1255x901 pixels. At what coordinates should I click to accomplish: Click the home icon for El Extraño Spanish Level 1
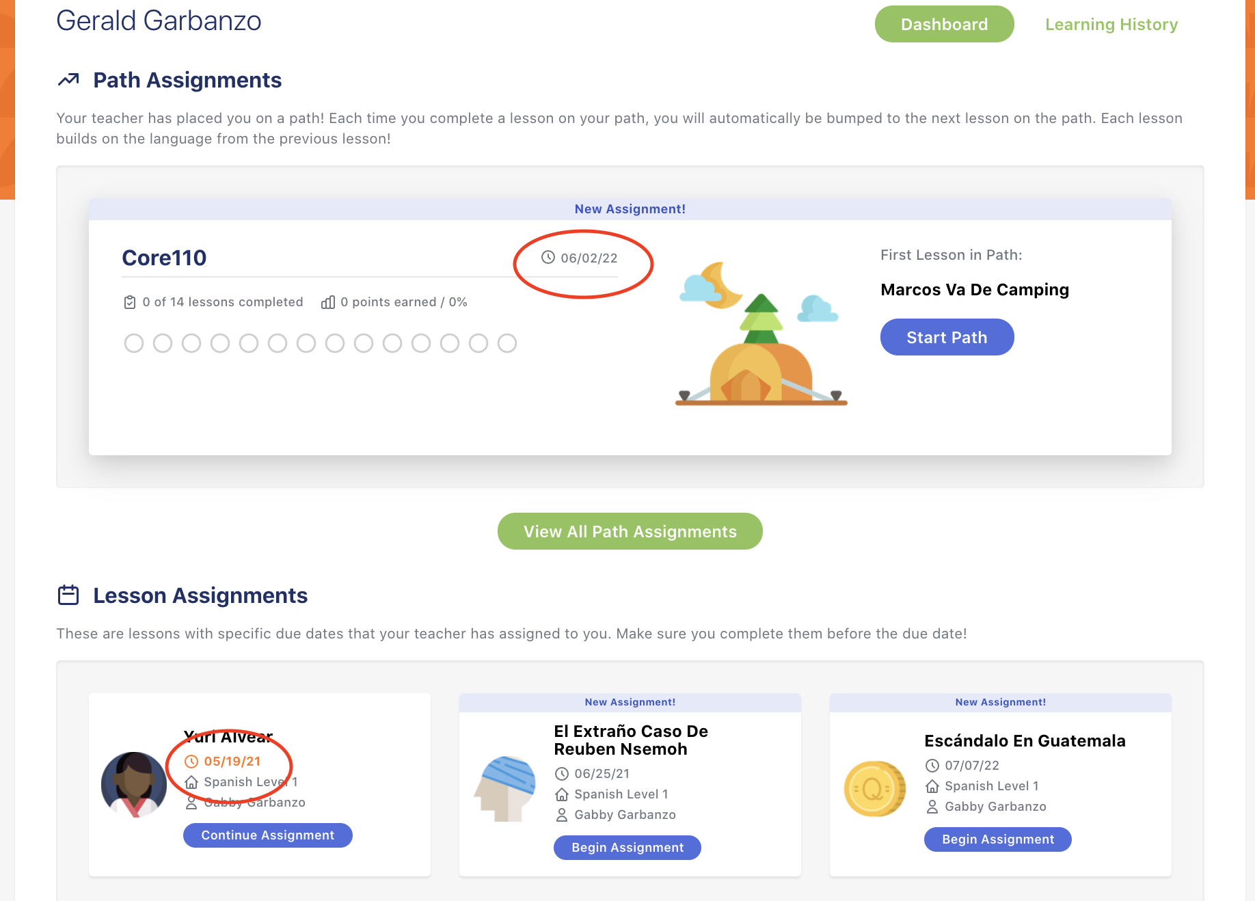pos(562,794)
